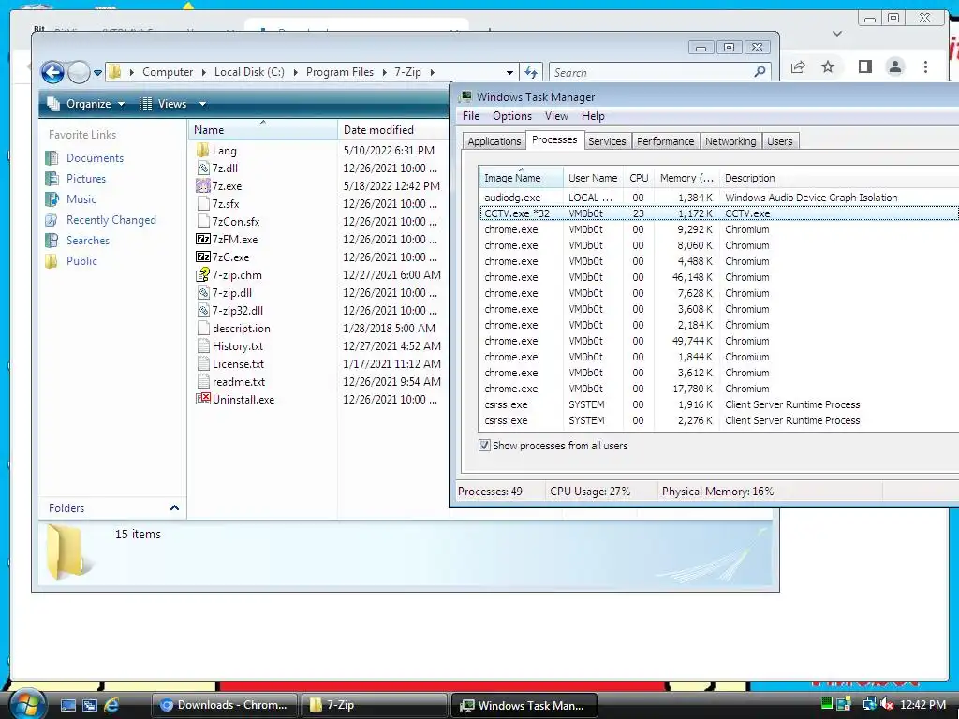
Task: Sort processes by CPU column
Action: click(639, 178)
